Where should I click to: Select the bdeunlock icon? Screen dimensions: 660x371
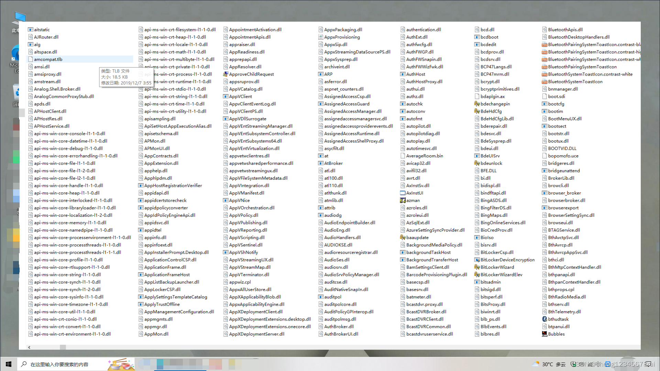(x=477, y=163)
